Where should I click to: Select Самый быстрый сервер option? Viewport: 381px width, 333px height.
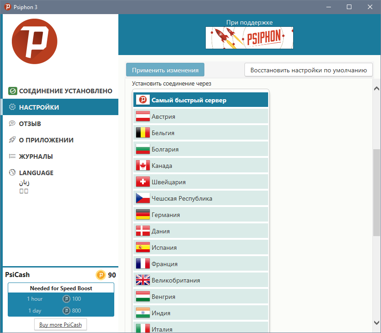click(201, 100)
